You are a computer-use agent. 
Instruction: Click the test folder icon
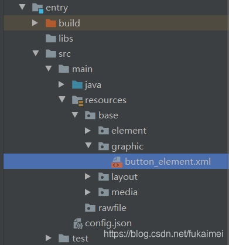pyautogui.click(x=64, y=238)
